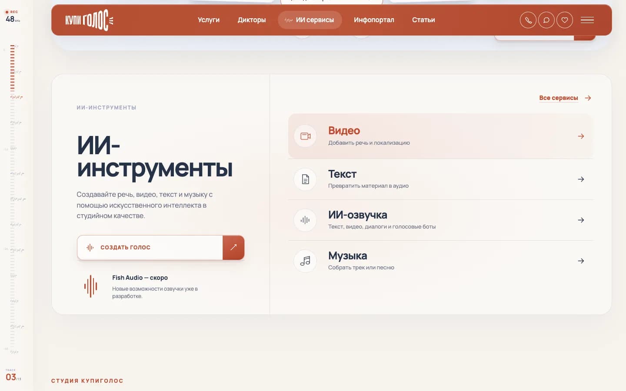Click the wave icon in ИИ сервисы tab
626x391 pixels.
pyautogui.click(x=289, y=20)
